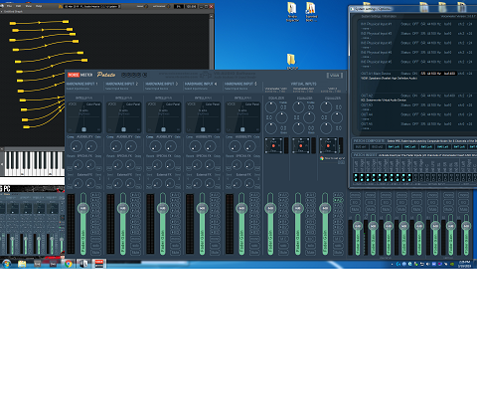The width and height of the screenshot is (477, 403).
Task: Click the Hardware Input 1 Audibility Comp knob
Action: [76, 146]
